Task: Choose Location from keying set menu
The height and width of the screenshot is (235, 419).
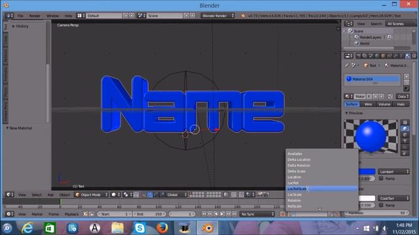Action: coord(321,177)
